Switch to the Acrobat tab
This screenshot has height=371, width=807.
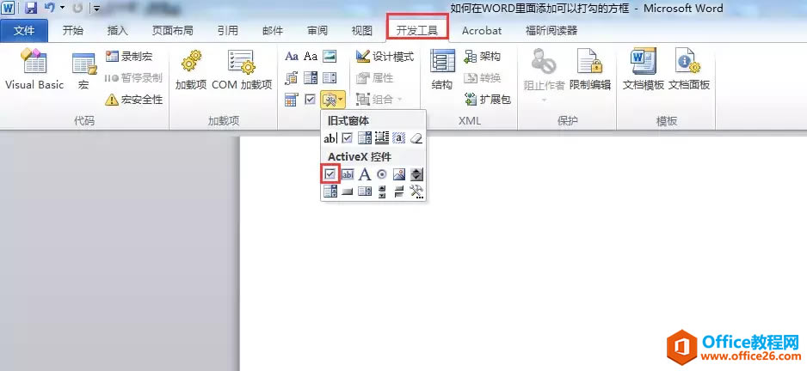[482, 31]
